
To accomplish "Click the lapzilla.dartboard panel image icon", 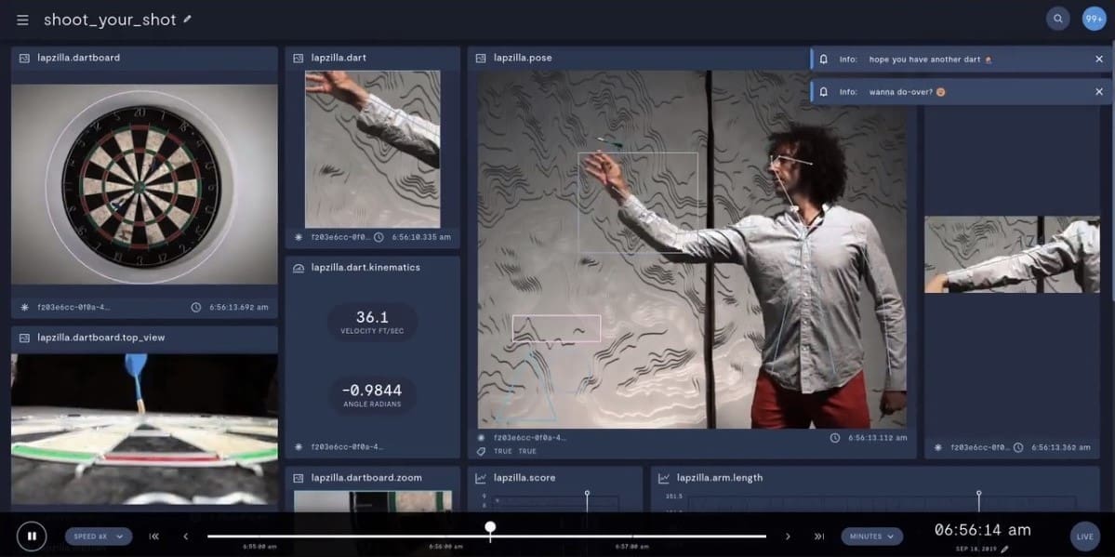I will tap(25, 58).
